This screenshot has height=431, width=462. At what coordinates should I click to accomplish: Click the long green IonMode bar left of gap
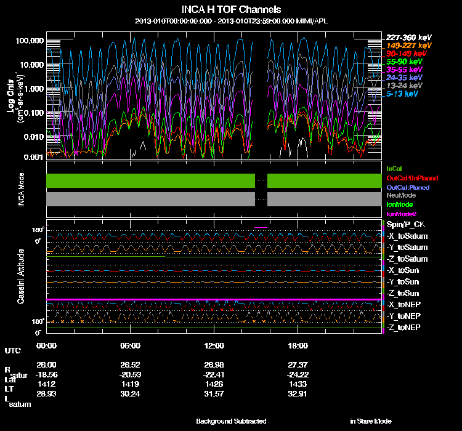point(150,180)
